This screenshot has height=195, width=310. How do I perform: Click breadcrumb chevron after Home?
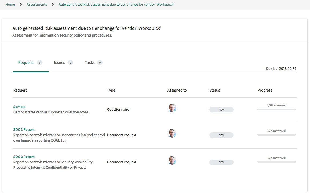(21, 4)
